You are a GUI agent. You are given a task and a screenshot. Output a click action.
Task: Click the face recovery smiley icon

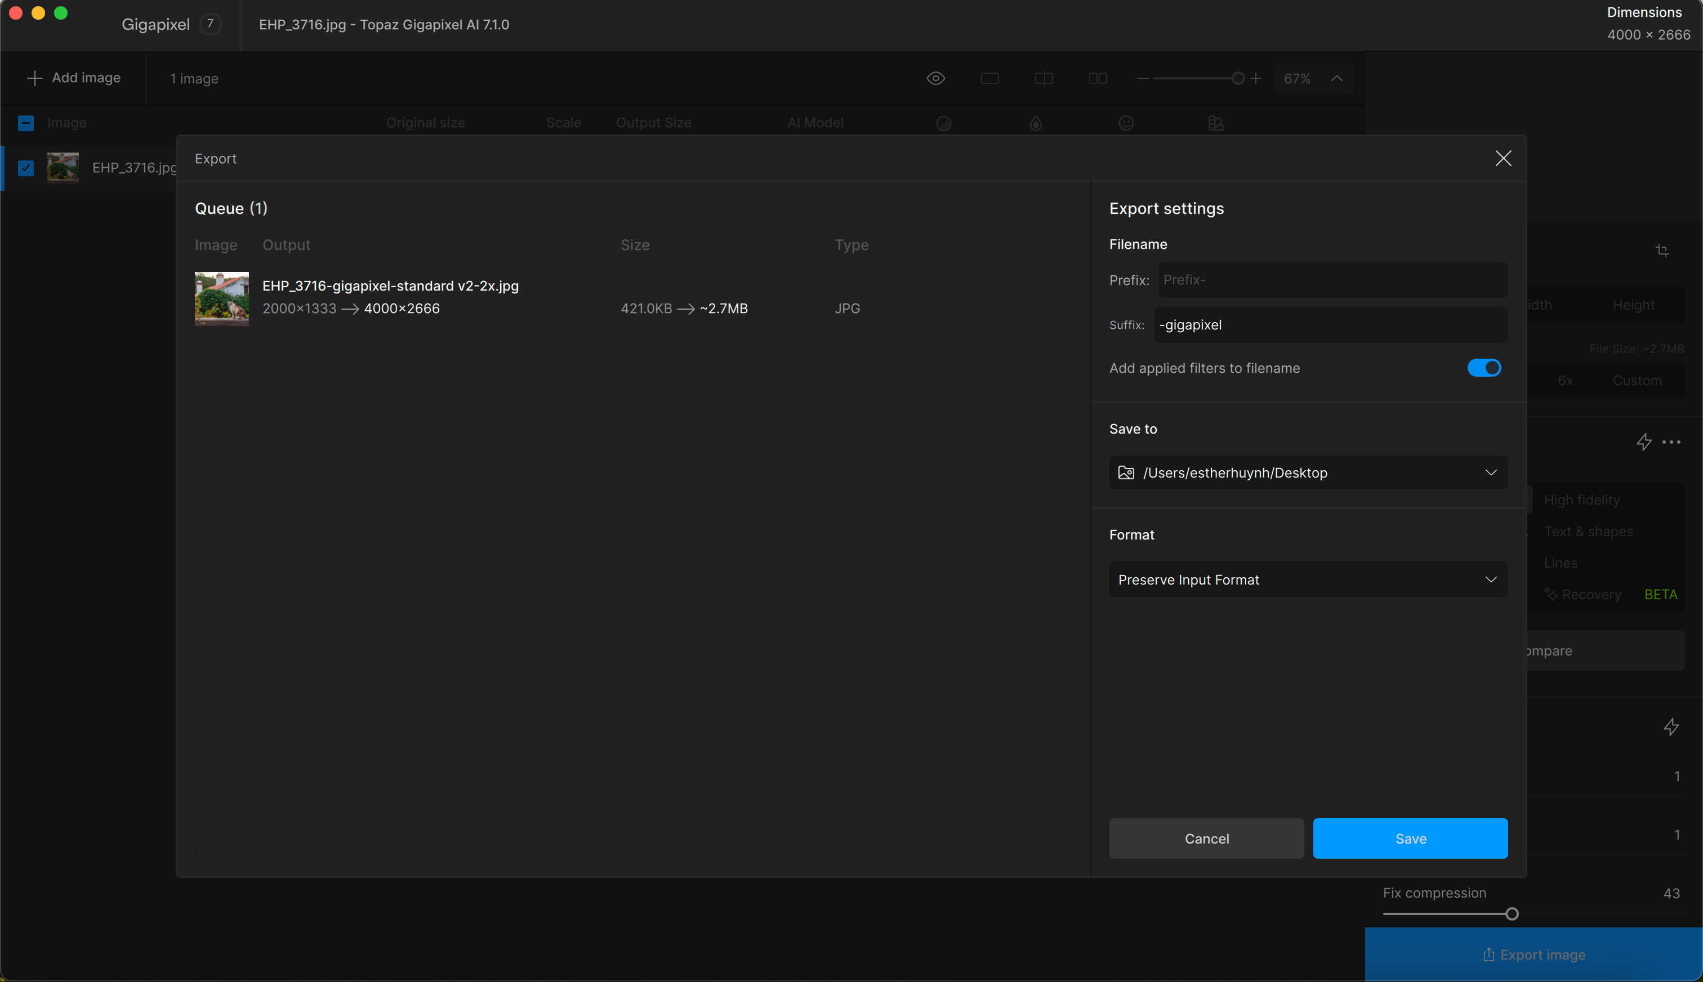(1126, 123)
